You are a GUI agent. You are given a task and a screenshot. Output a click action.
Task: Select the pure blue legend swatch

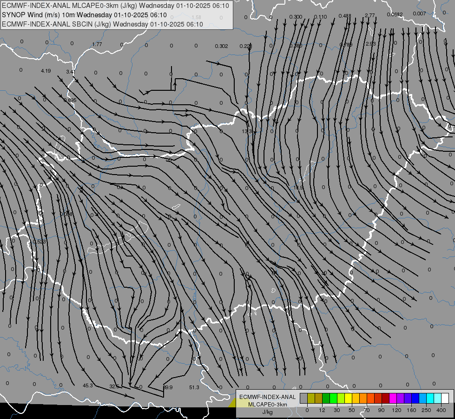(415, 398)
